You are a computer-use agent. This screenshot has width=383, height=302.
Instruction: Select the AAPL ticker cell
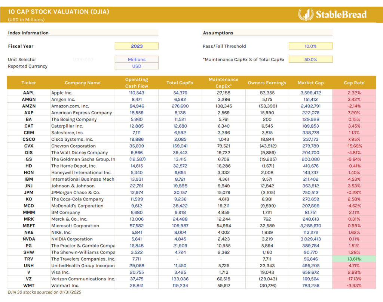[x=28, y=93]
